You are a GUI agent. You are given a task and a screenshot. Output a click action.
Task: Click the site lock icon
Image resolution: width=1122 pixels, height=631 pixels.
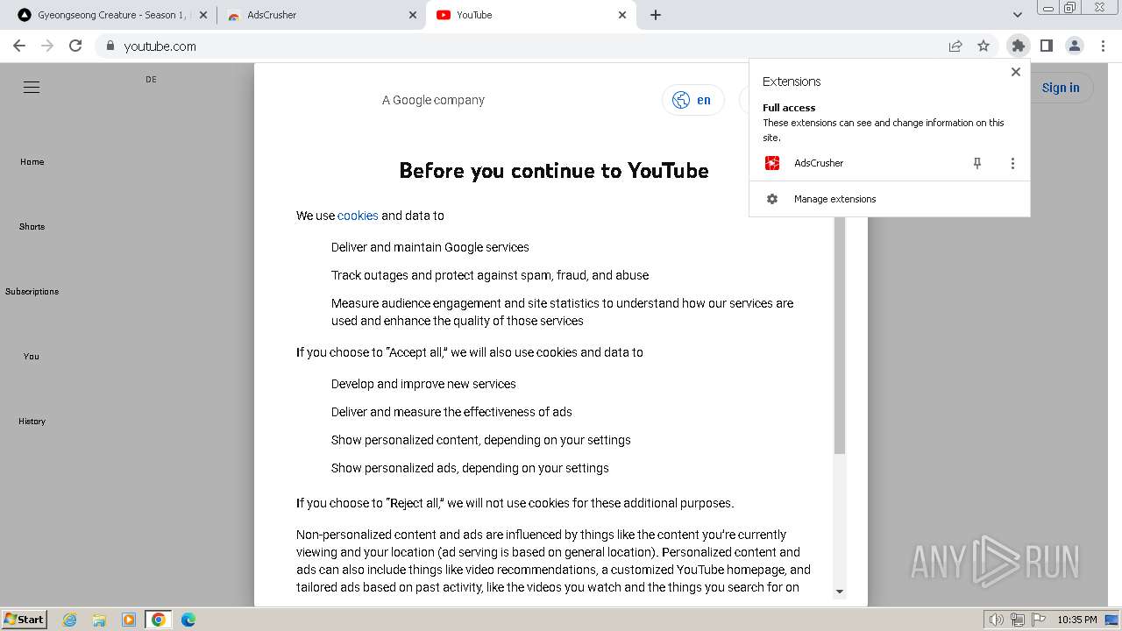[110, 46]
